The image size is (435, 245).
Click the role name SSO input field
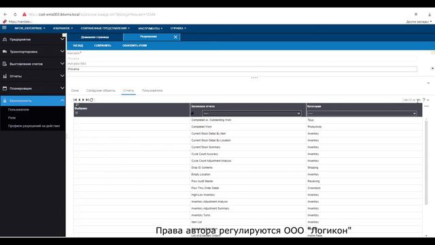tap(242, 69)
